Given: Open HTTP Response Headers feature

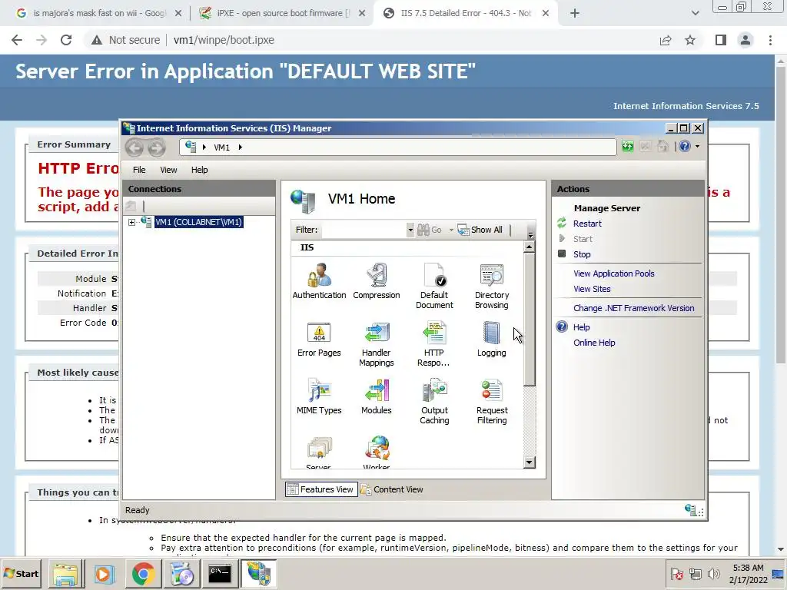Looking at the screenshot, I should coord(434,344).
